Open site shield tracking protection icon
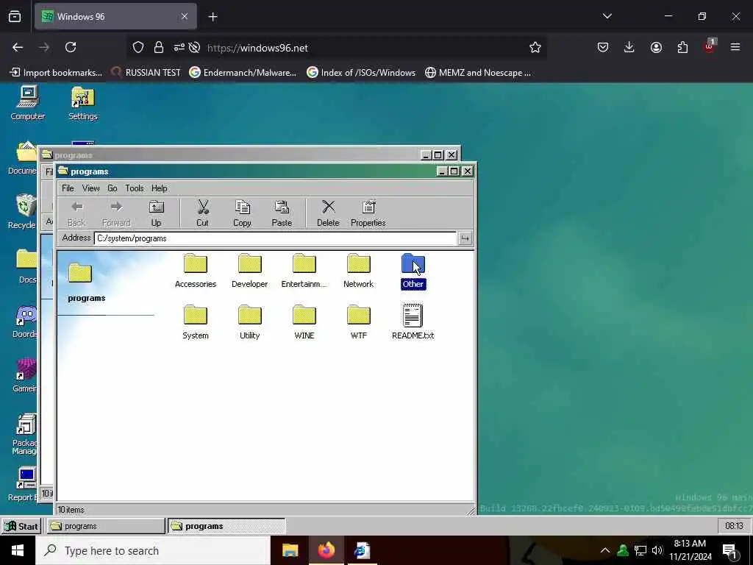 coord(138,47)
